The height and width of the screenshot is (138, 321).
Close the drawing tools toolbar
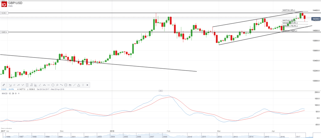point(87,85)
